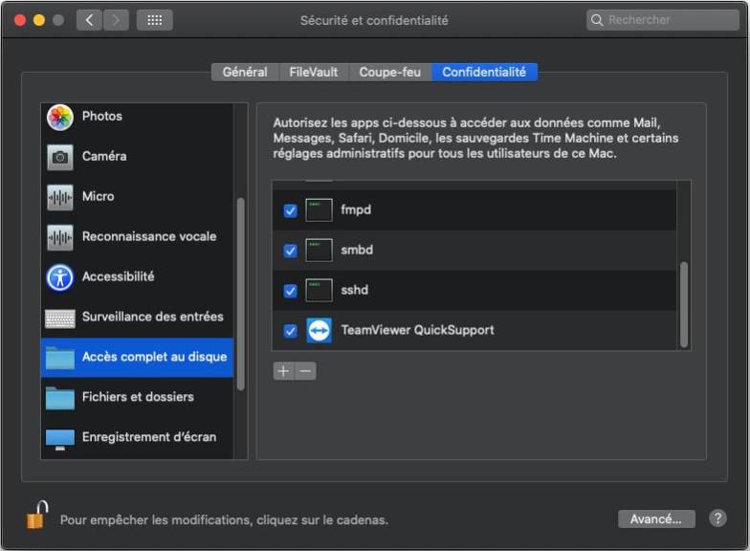
Task: Uncheck TeamViewer QuickSupport access
Action: [290, 331]
